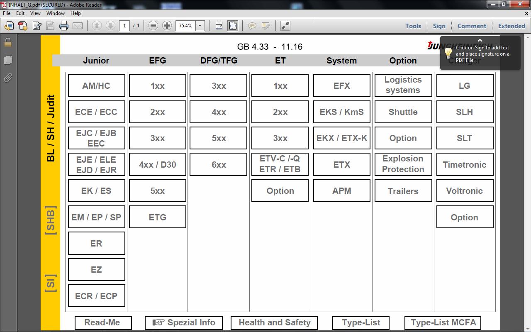Click the SLH charger box

pos(465,112)
